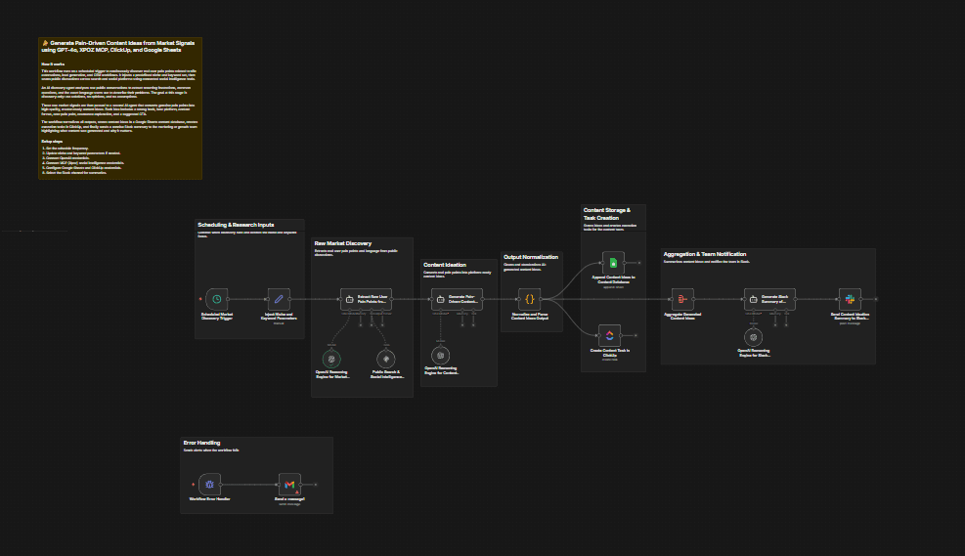
Task: Open the Gmail Send a message node
Action: 288,484
